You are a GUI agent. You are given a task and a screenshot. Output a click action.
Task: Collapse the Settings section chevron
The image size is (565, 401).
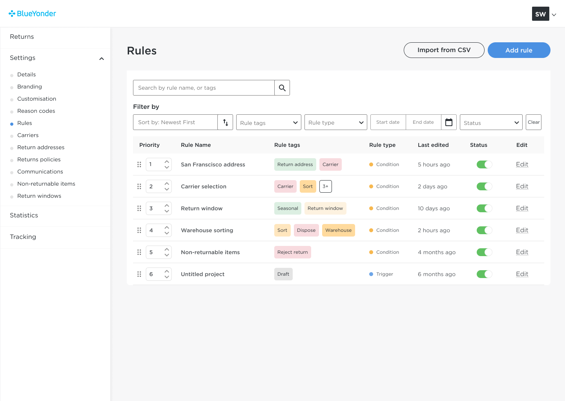[102, 59]
